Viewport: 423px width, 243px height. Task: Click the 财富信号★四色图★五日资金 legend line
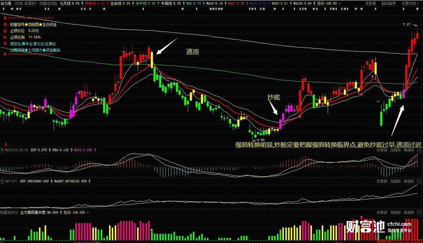34,24
